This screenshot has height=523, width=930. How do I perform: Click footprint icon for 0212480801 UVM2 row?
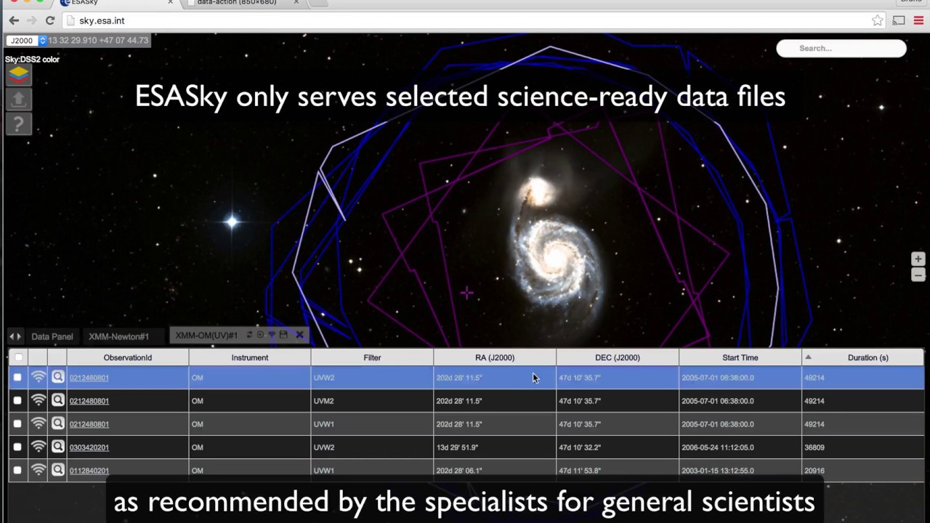coord(39,400)
